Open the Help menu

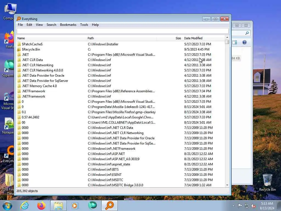[95, 25]
